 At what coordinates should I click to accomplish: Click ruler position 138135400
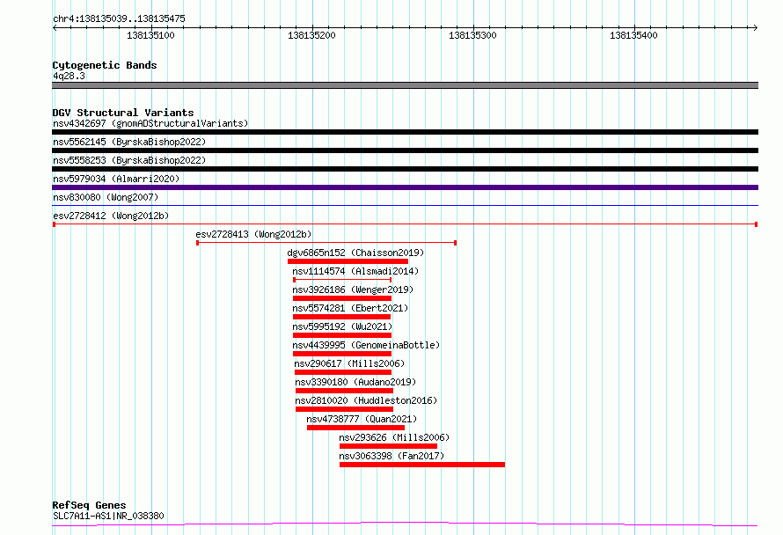point(633,35)
